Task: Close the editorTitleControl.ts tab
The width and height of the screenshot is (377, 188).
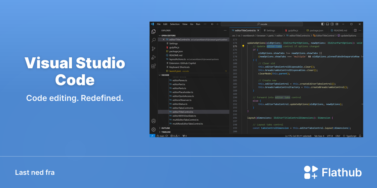Action: pos(258,30)
